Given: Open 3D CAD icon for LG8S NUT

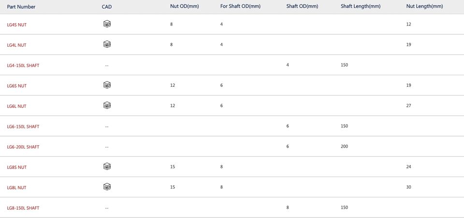Looking at the screenshot, I should point(107,166).
